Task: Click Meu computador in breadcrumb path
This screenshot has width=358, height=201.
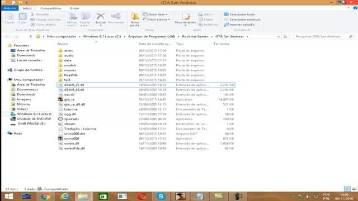Action: click(x=62, y=36)
